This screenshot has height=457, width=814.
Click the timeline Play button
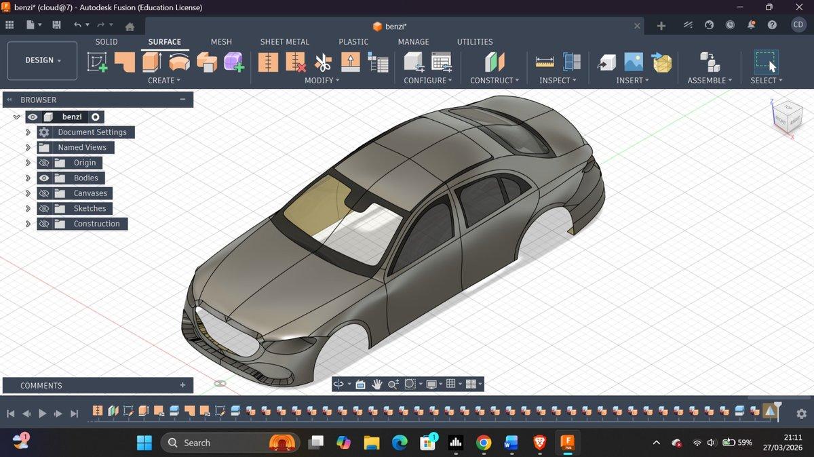42,413
